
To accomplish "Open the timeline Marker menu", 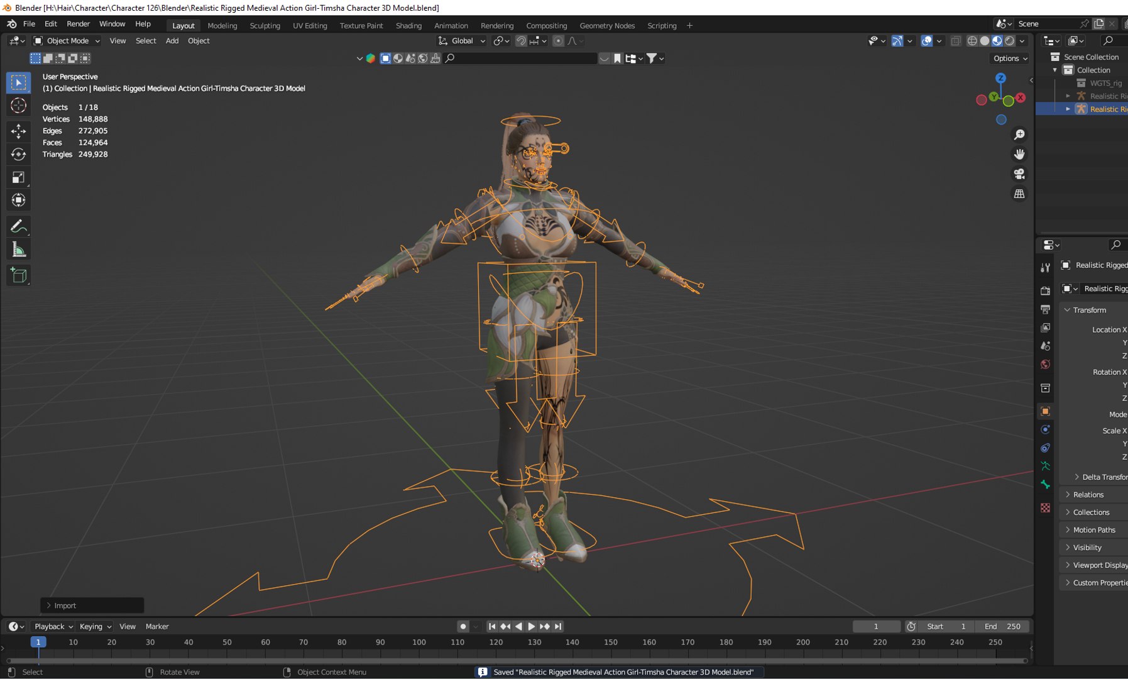I will point(157,626).
